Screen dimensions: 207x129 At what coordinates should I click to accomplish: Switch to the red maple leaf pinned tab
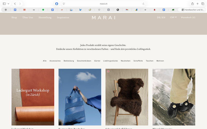click(154, 10)
